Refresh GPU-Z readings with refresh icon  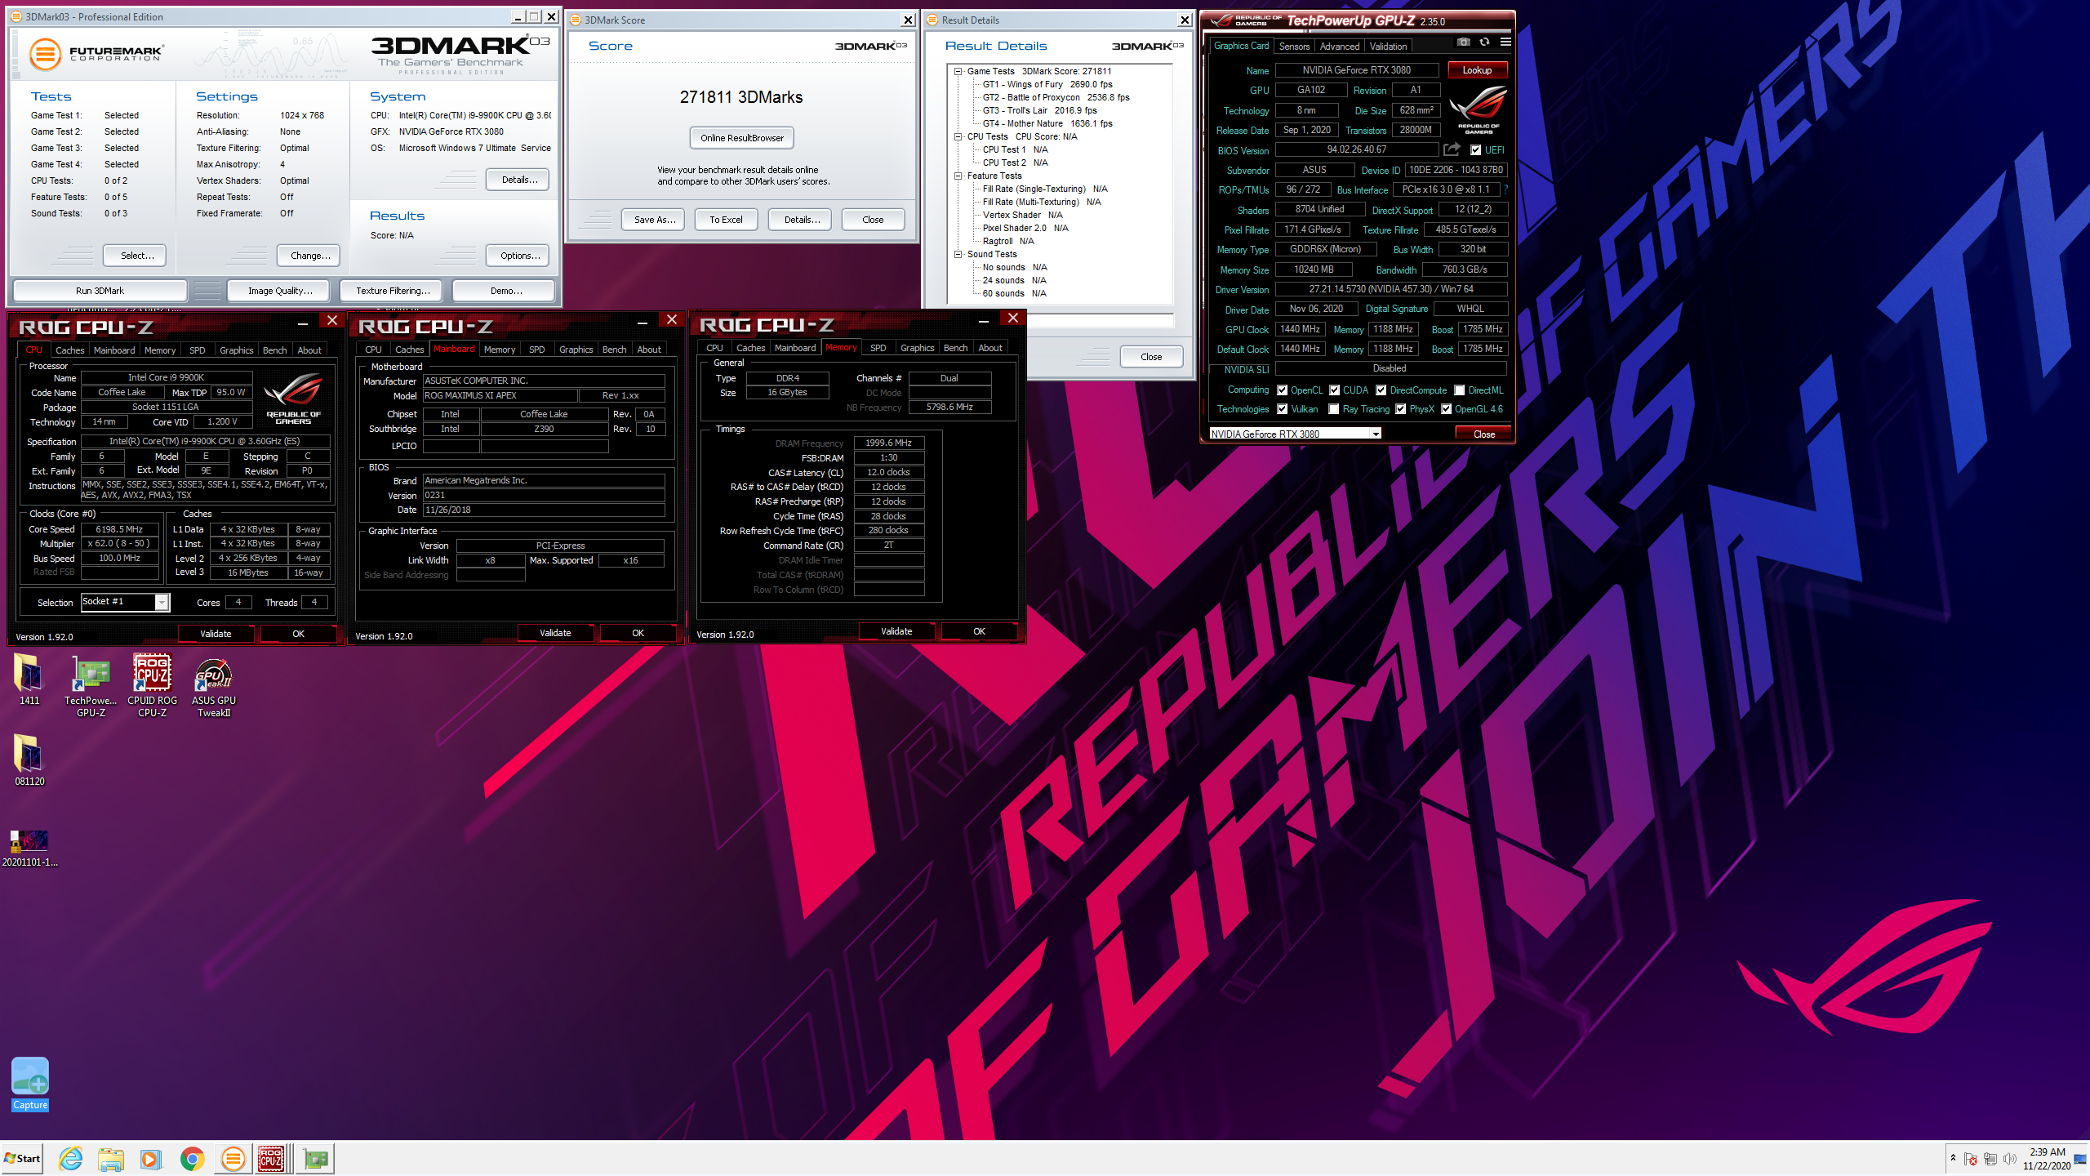pyautogui.click(x=1484, y=42)
